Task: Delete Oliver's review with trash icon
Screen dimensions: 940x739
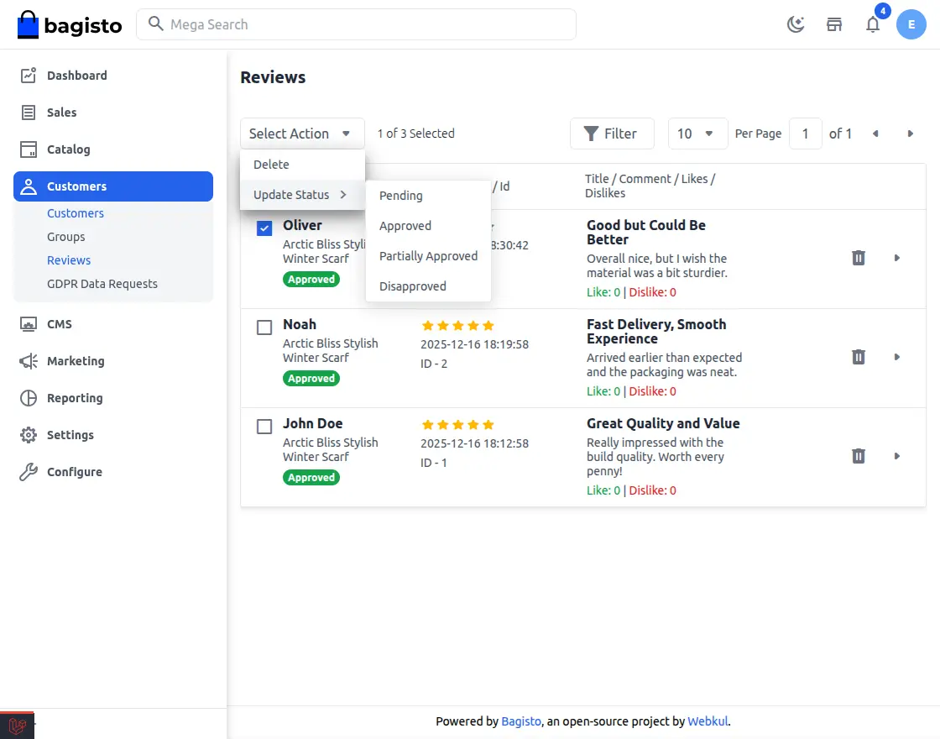Action: point(858,258)
